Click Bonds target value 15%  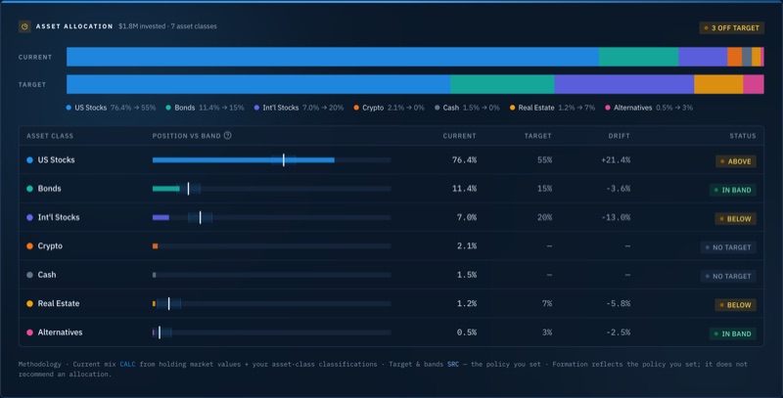point(544,189)
